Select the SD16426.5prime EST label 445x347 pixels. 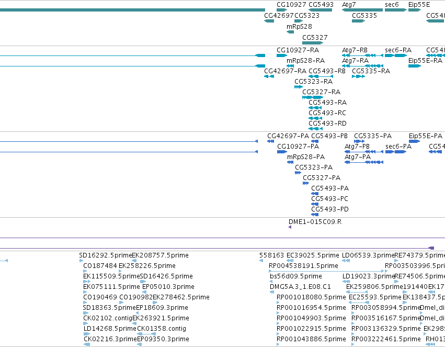pyautogui.click(x=167, y=276)
